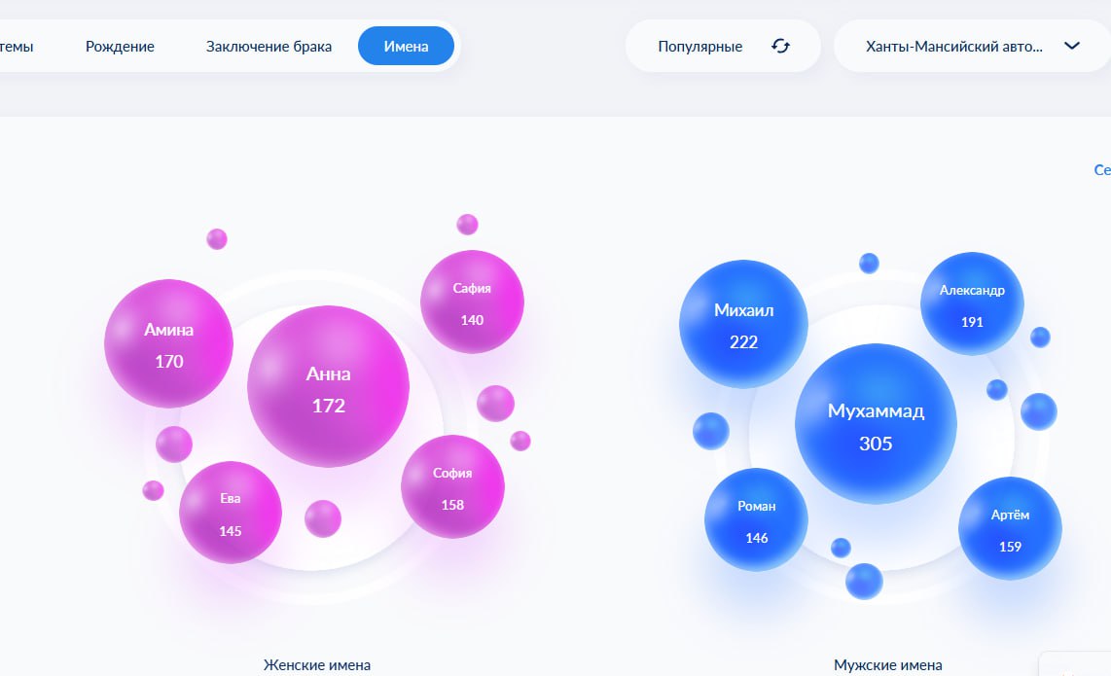
Task: Switch to the Рождение tab
Action: coord(120,46)
